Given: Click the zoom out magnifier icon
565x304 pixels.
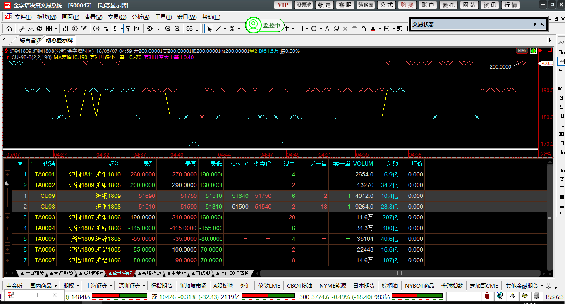Looking at the screenshot, I should point(177,28).
